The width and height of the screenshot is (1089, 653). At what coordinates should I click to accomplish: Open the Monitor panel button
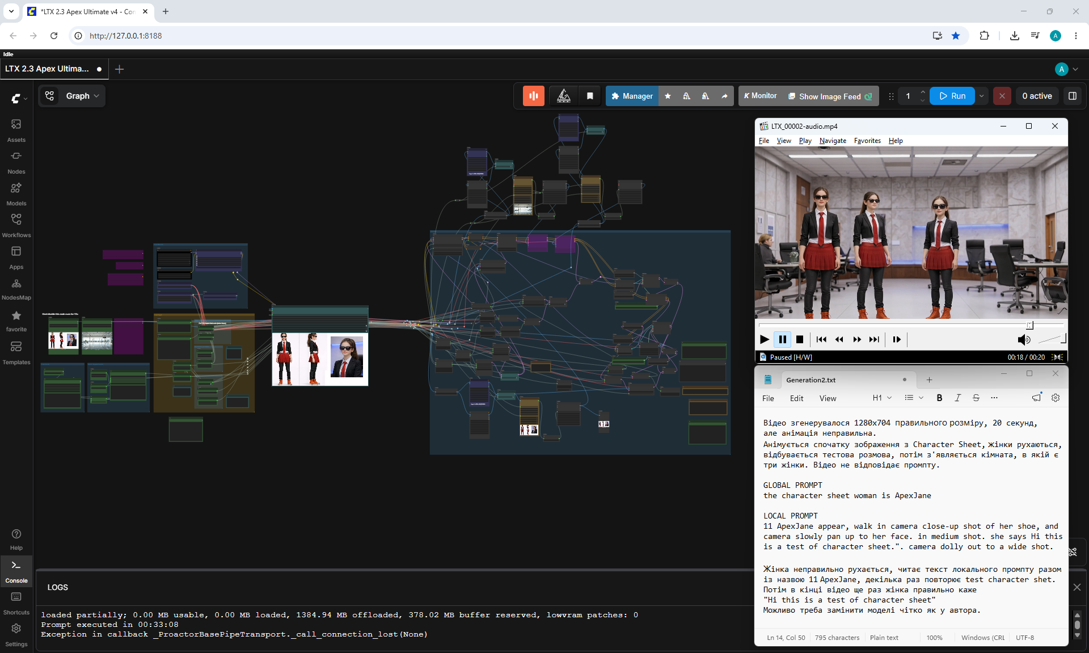pyautogui.click(x=761, y=96)
